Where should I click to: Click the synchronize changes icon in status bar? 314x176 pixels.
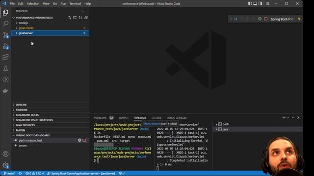coord(20,174)
